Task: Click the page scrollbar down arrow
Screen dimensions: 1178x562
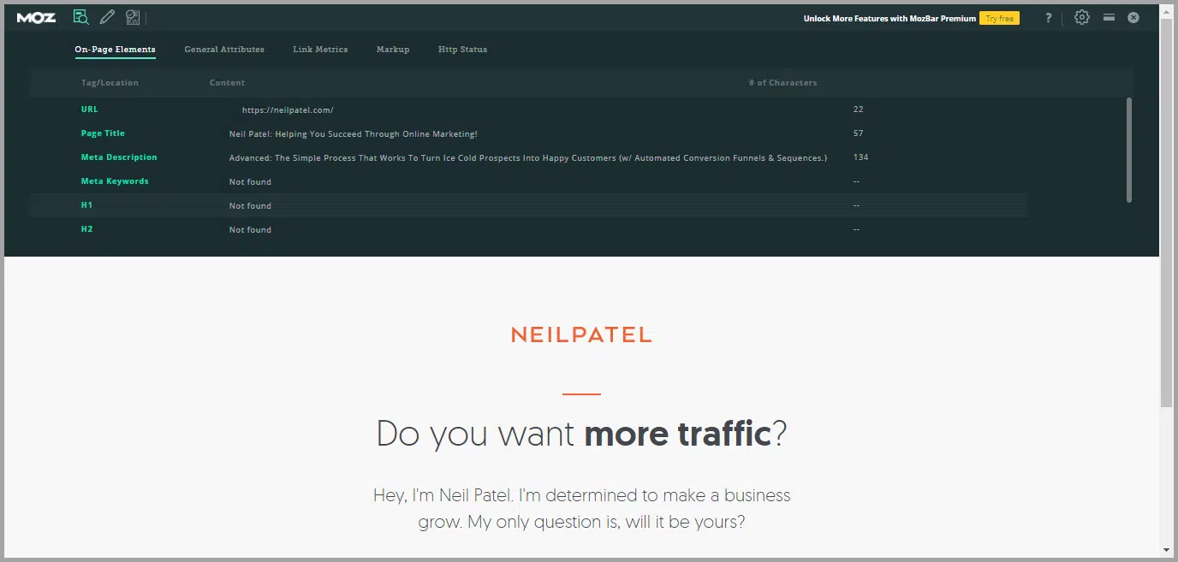Action: pyautogui.click(x=1166, y=549)
